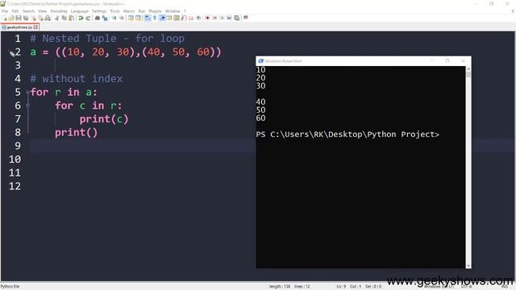Open the Search menu
Viewport: 516px width, 290px height.
pos(28,11)
